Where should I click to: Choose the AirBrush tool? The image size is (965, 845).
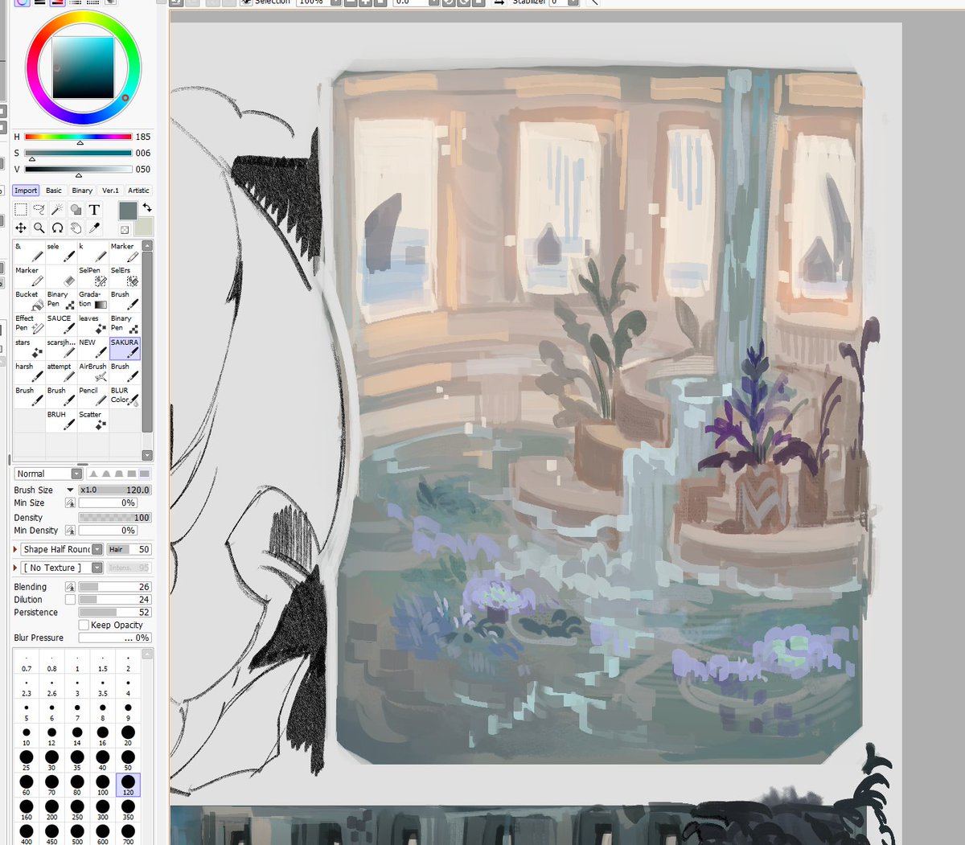point(93,372)
